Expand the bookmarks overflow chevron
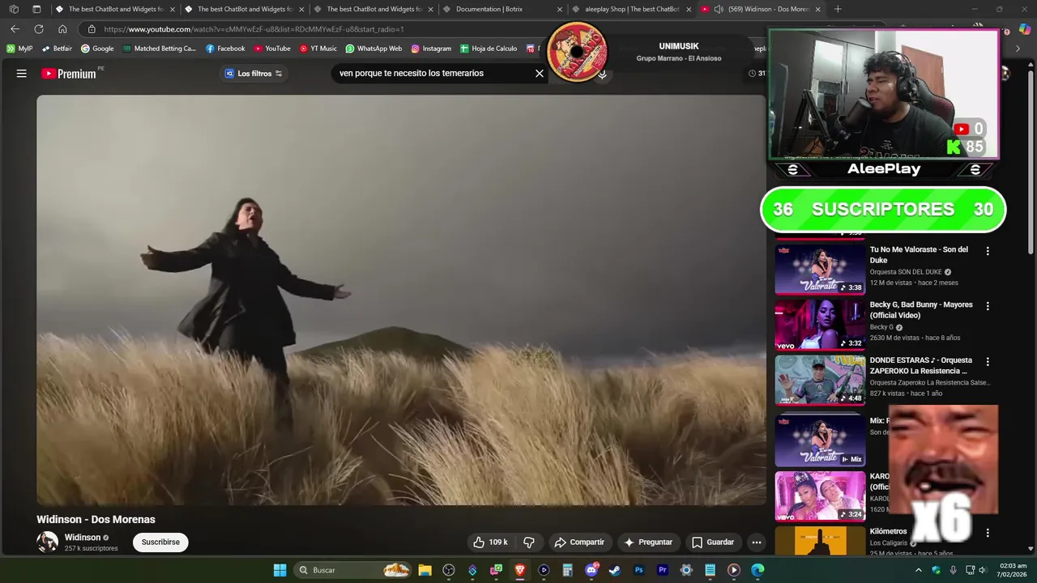 (x=1018, y=49)
